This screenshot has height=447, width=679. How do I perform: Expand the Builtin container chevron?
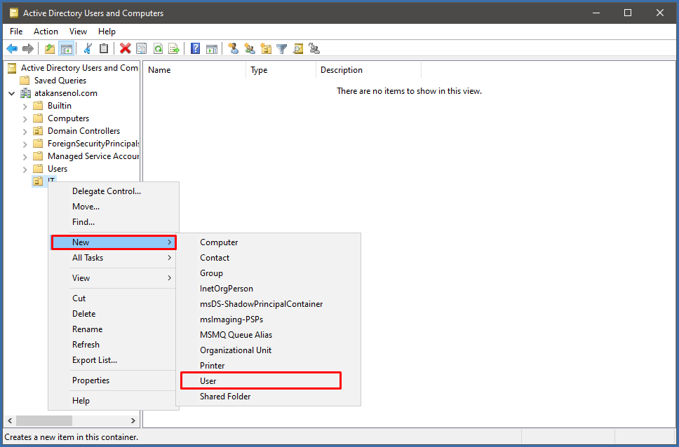pyautogui.click(x=25, y=106)
